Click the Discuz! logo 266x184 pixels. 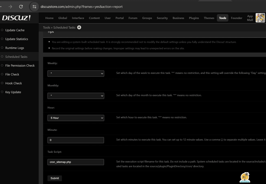click(x=16, y=18)
